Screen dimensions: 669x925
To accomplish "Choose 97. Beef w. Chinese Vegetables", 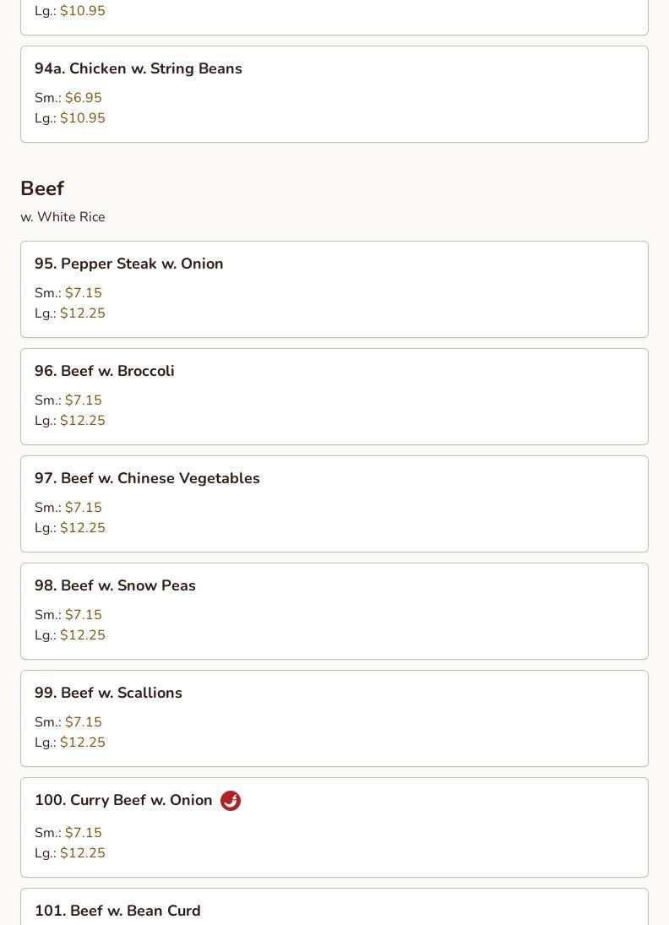I will [334, 503].
